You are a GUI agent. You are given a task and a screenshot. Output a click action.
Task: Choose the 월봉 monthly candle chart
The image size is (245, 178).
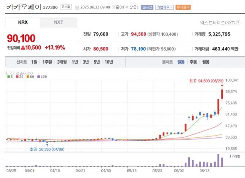tap(206, 62)
